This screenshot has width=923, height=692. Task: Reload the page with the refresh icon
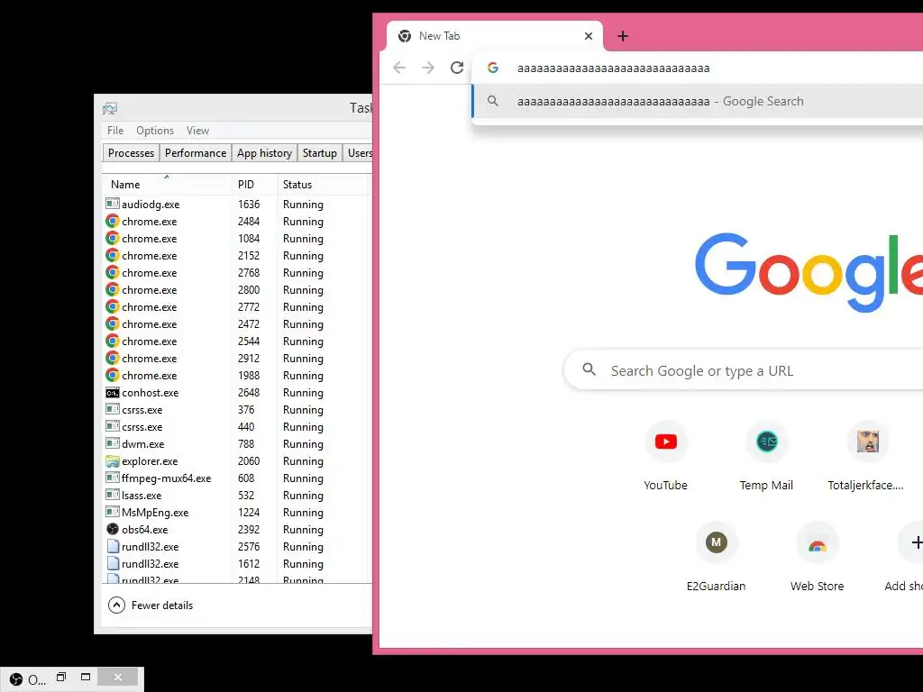point(457,68)
